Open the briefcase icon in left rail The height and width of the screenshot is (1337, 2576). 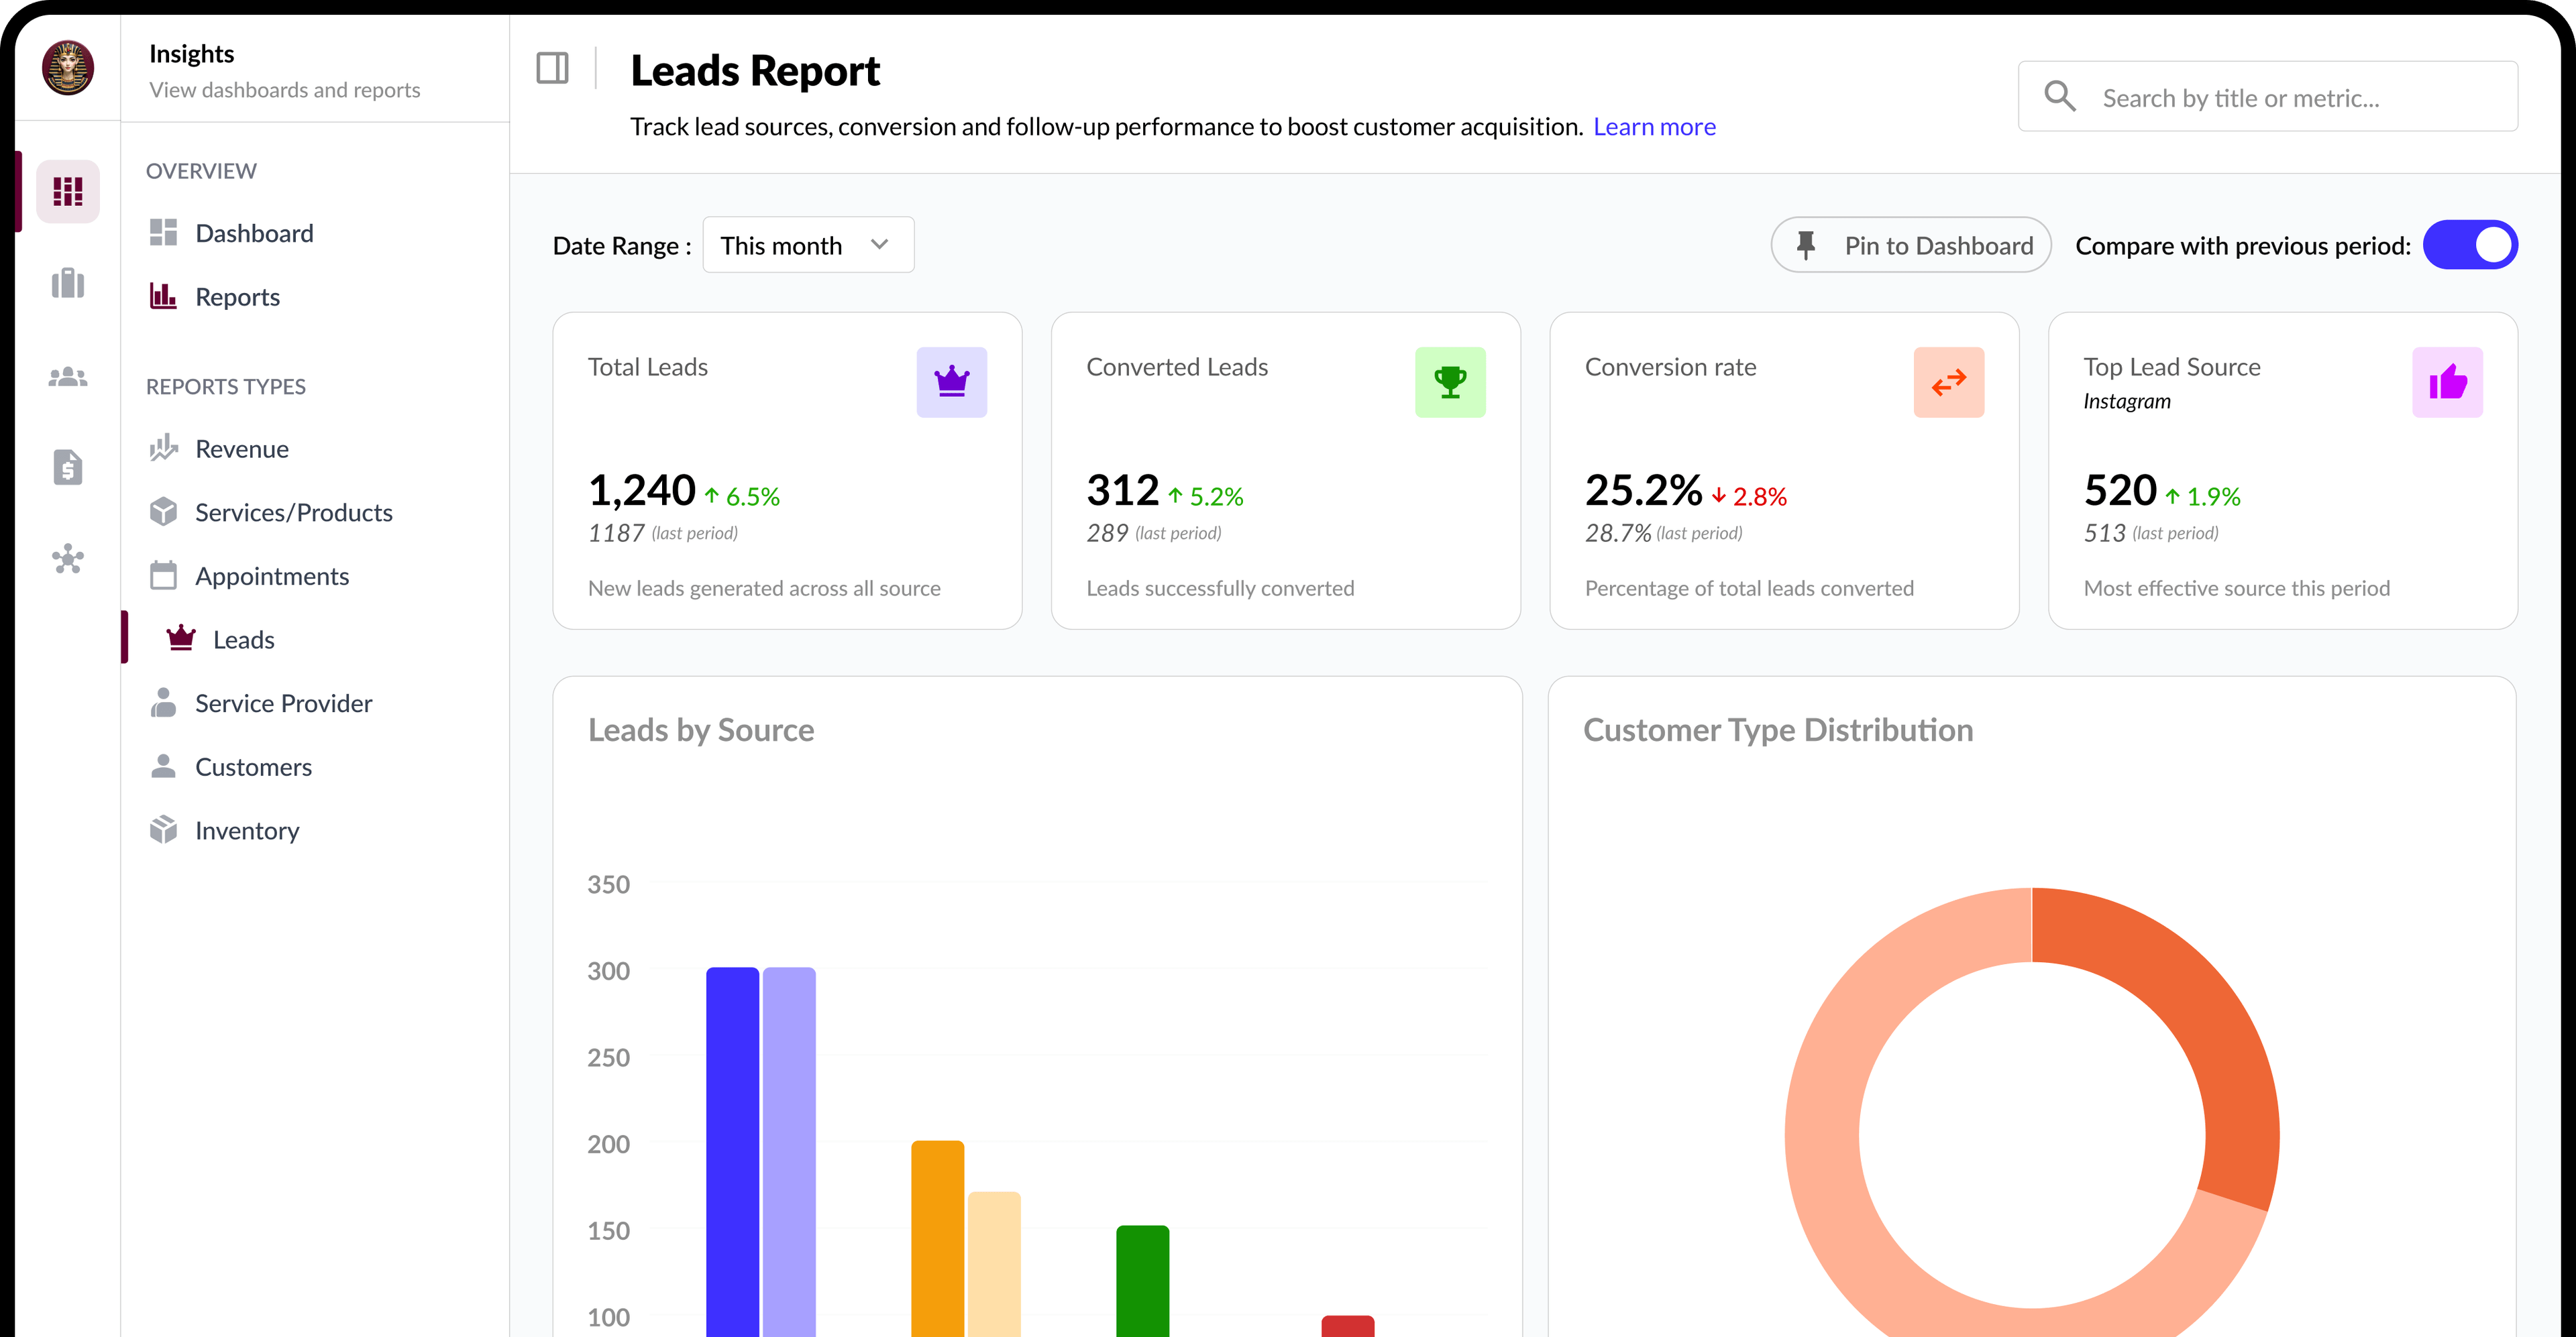coord(68,283)
